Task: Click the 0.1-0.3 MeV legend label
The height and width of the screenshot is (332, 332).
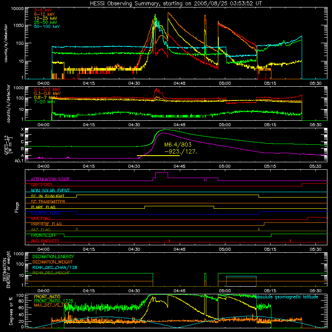Action: tap(47, 89)
